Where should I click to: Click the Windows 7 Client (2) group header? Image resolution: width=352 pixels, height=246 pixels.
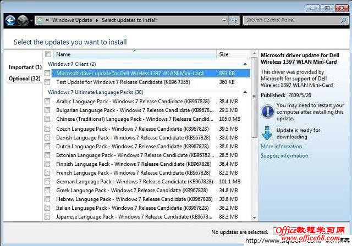pyautogui.click(x=72, y=64)
